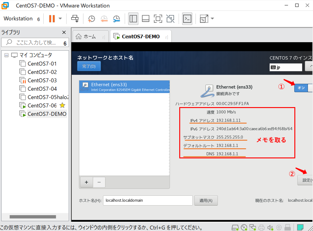Viewport: 313px width, 231px height.
Task: Open stretch options dropdown arrow
Action: pyautogui.click(x=213, y=19)
